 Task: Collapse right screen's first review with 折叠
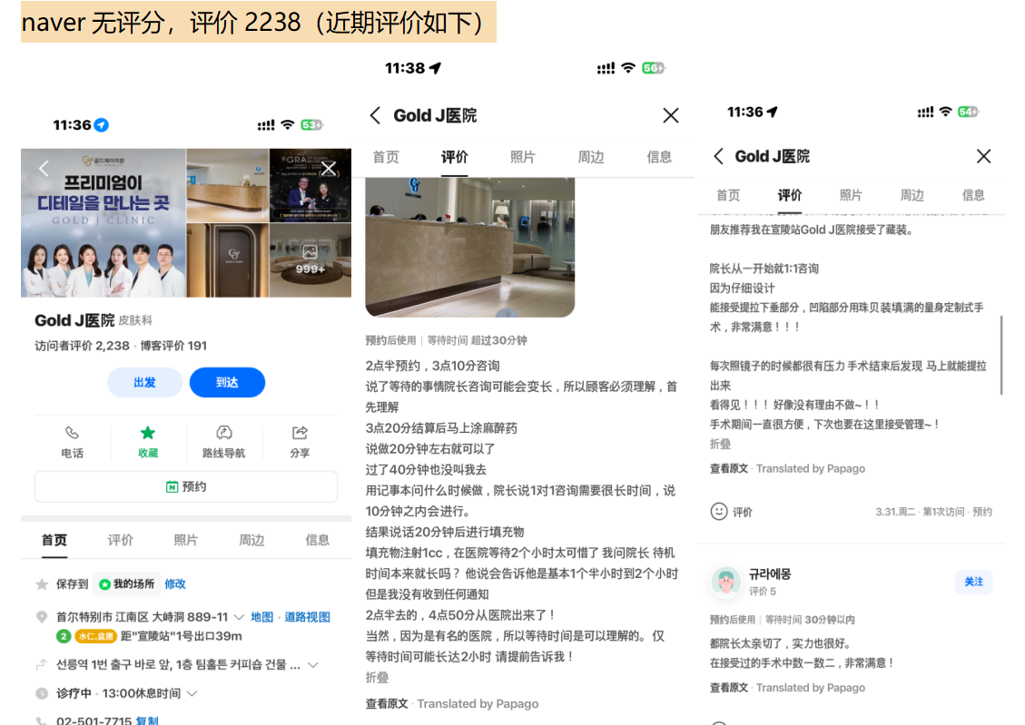[x=720, y=444]
